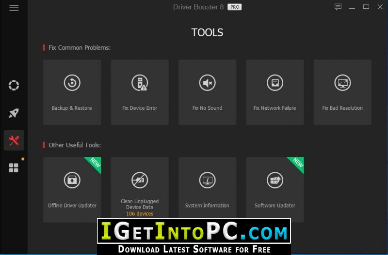
Task: Maximize the Driver Booster window
Action: 366,7
